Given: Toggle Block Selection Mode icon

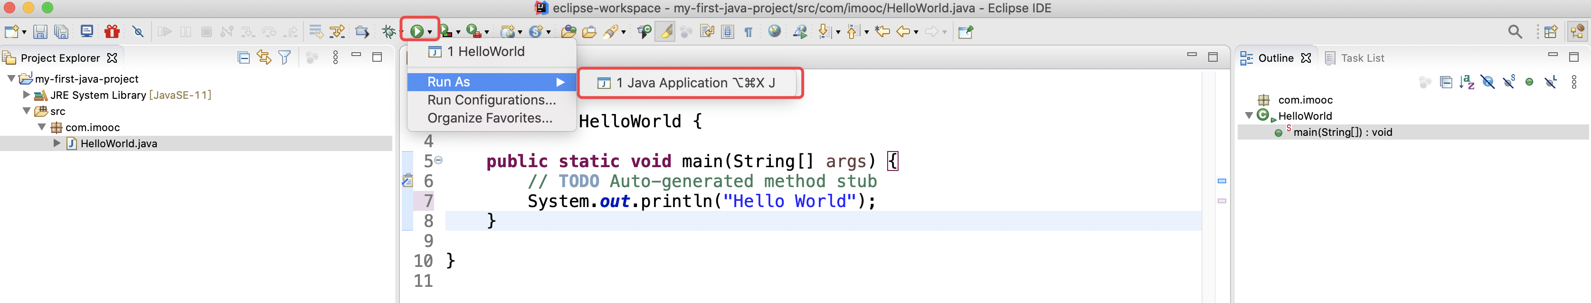Looking at the screenshot, I should [x=728, y=31].
